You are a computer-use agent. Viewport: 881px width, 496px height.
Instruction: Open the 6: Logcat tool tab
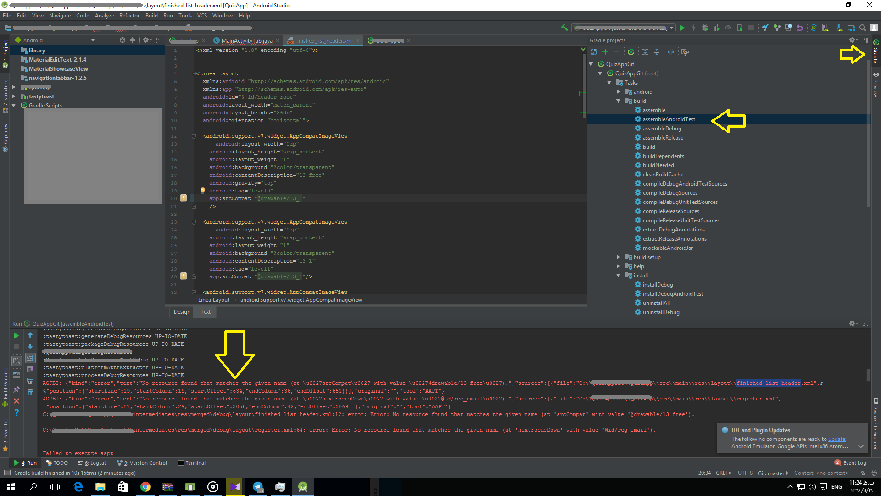92,463
